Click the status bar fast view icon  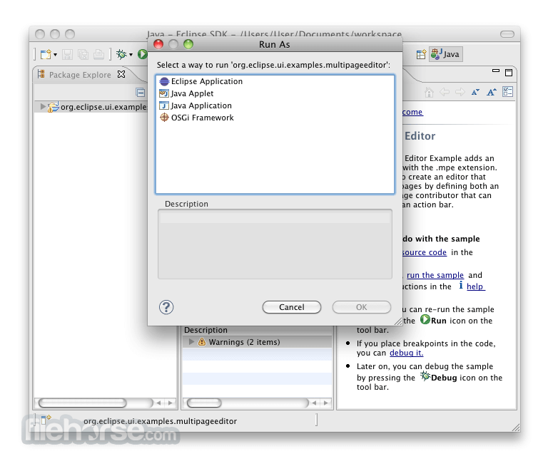tap(46, 419)
